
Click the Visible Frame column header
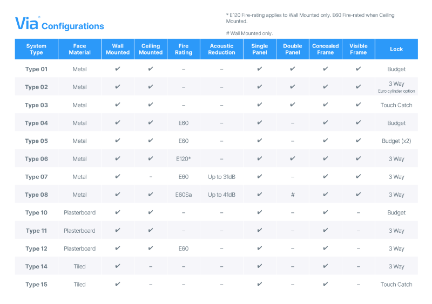pyautogui.click(x=358, y=49)
